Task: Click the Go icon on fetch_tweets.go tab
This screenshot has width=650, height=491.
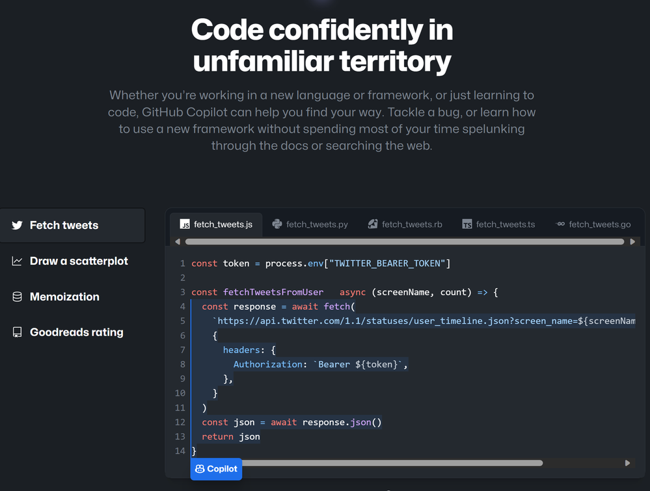Action: click(560, 224)
